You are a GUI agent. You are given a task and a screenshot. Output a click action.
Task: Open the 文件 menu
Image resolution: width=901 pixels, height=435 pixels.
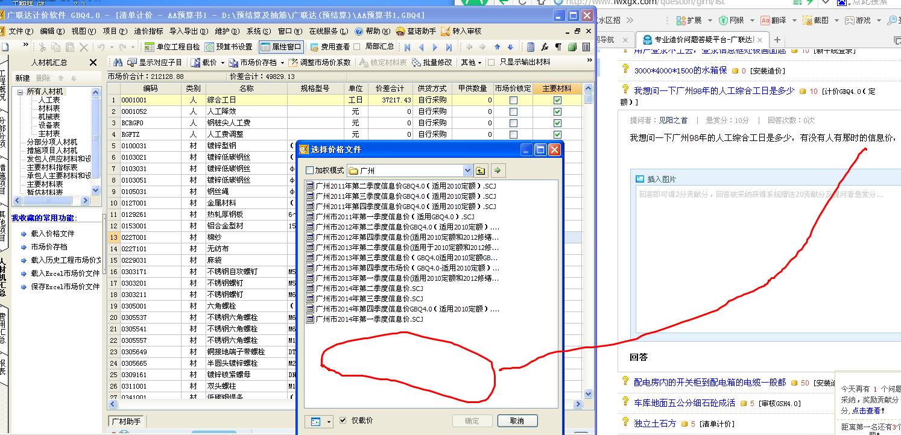[x=20, y=31]
